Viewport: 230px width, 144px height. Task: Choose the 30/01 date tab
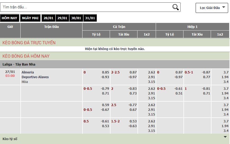point(76,18)
